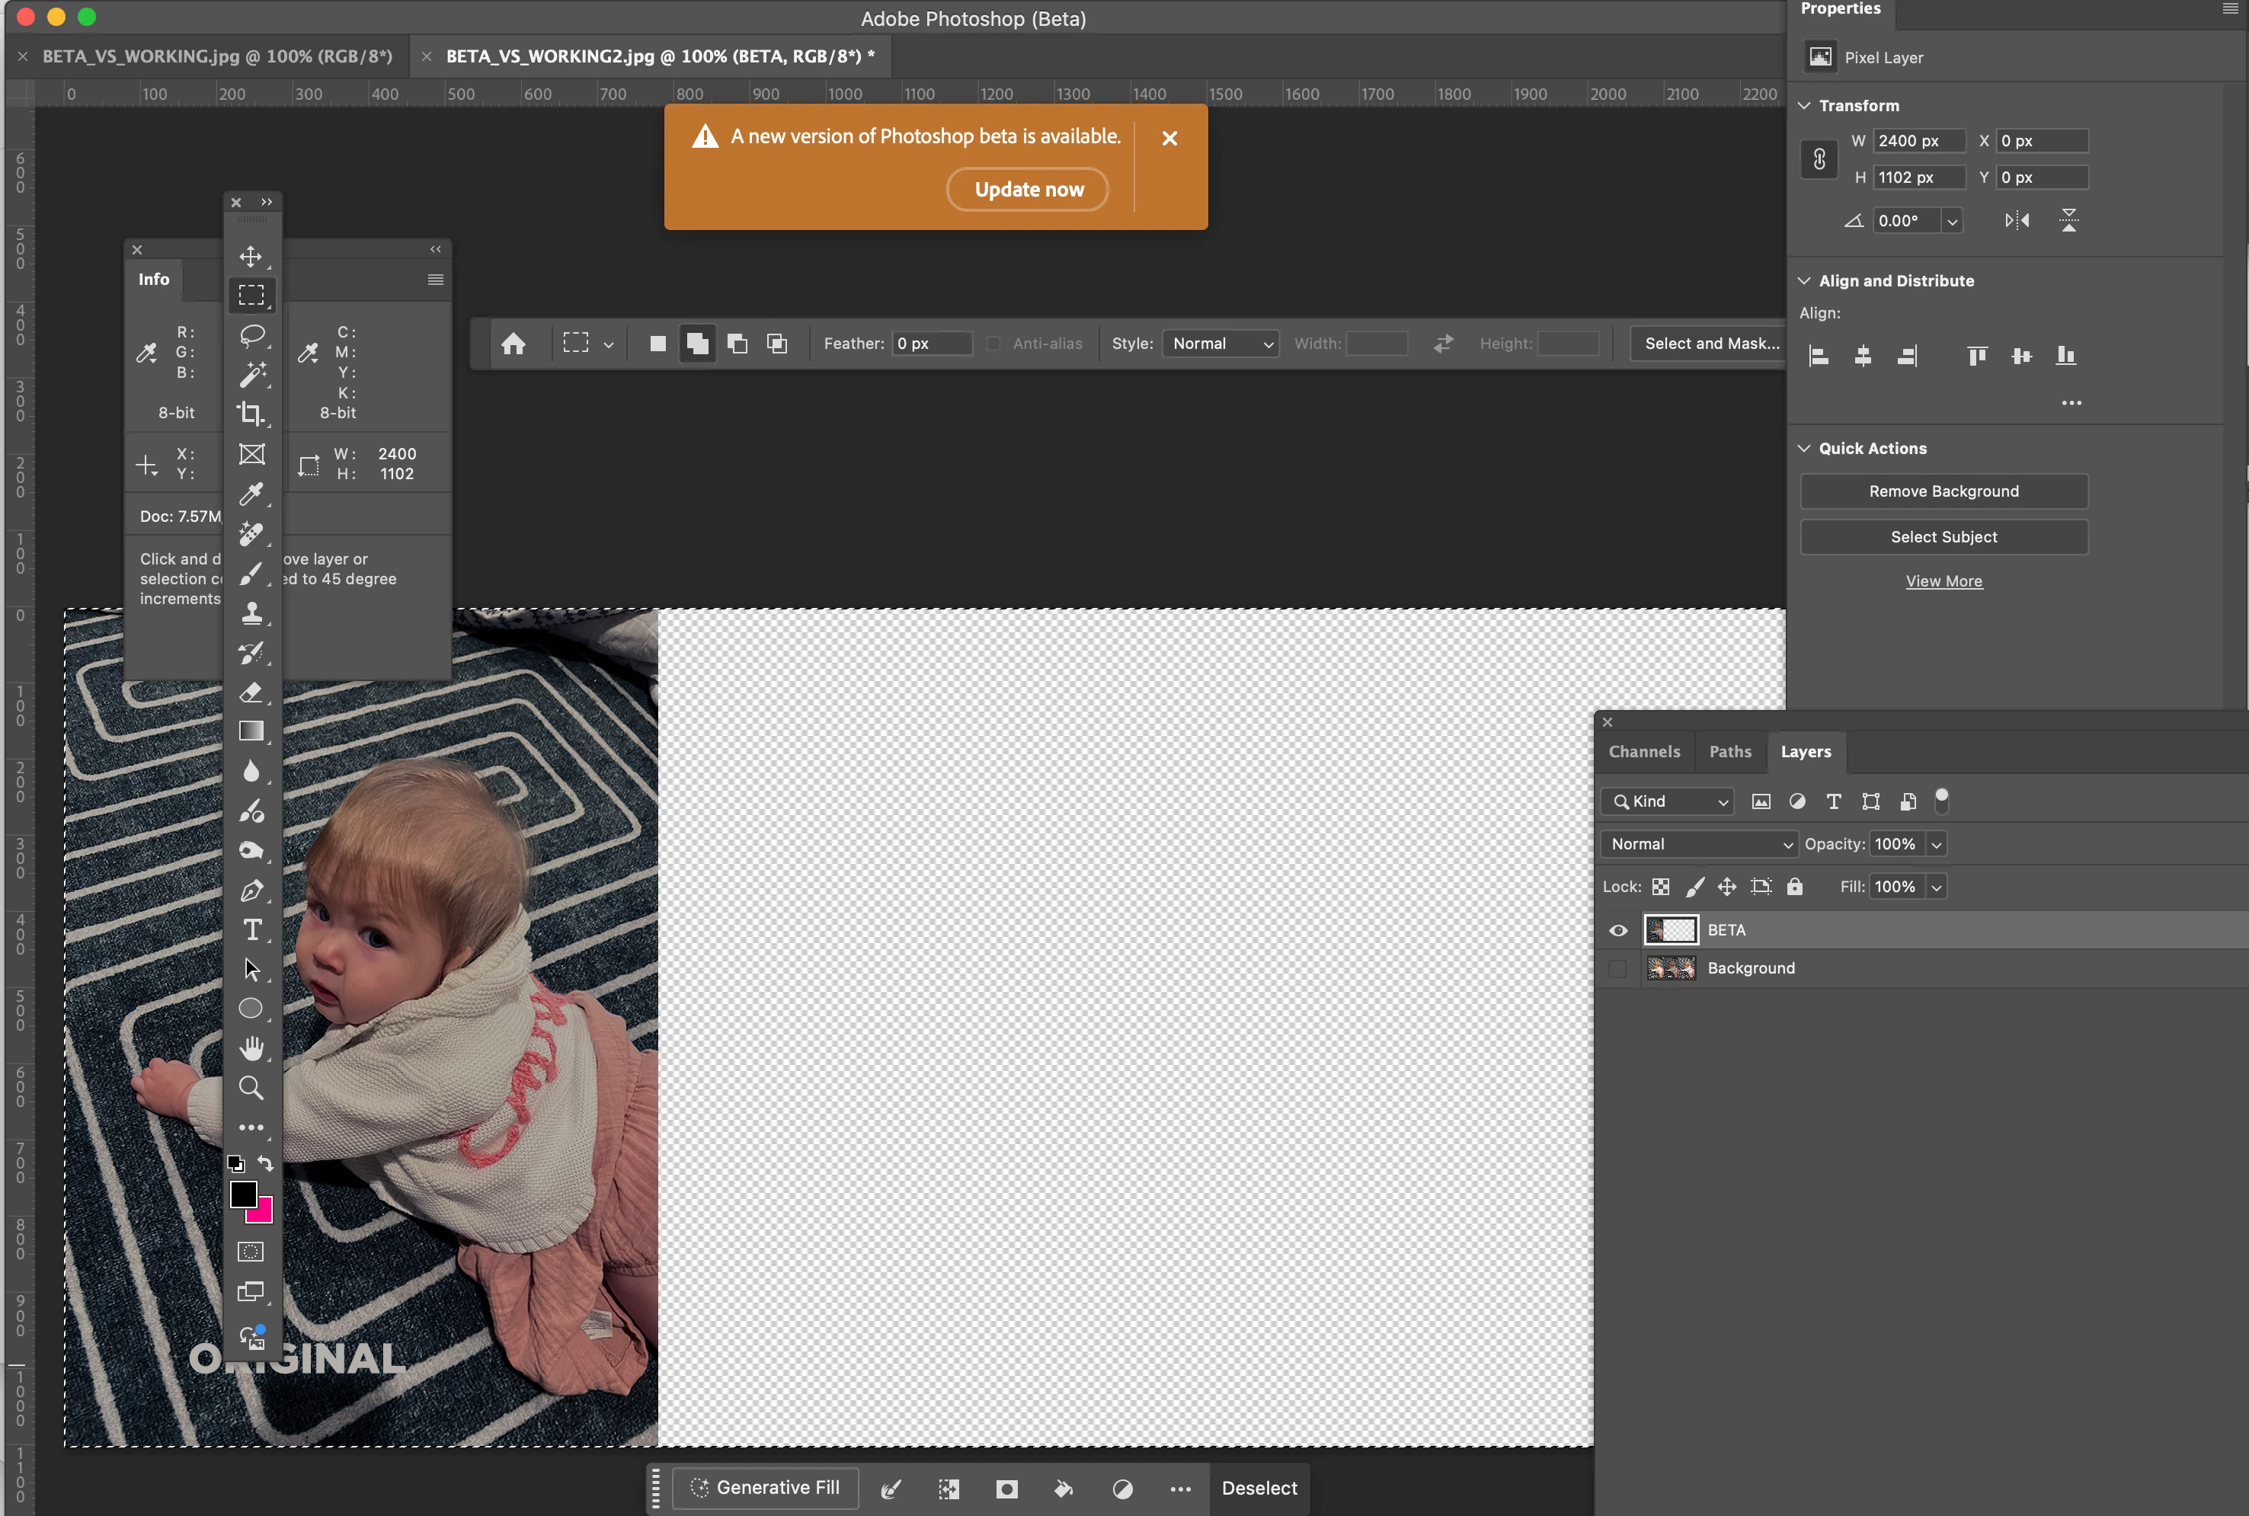Toggle width and height link constraint

[x=1819, y=158]
